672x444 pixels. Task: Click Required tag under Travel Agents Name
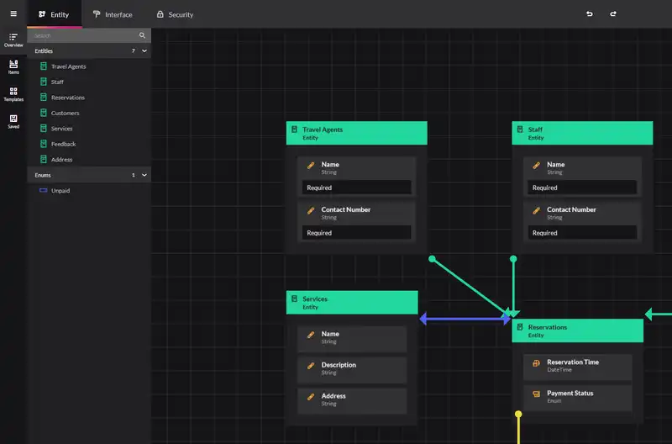pyautogui.click(x=356, y=188)
